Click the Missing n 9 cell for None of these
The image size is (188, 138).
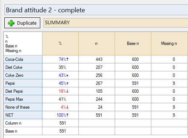[169, 107]
